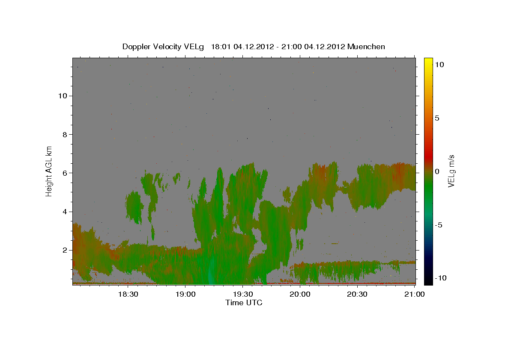Click the 'Muenchen' location in the title
Viewport: 514px width, 342px height.
click(x=366, y=47)
